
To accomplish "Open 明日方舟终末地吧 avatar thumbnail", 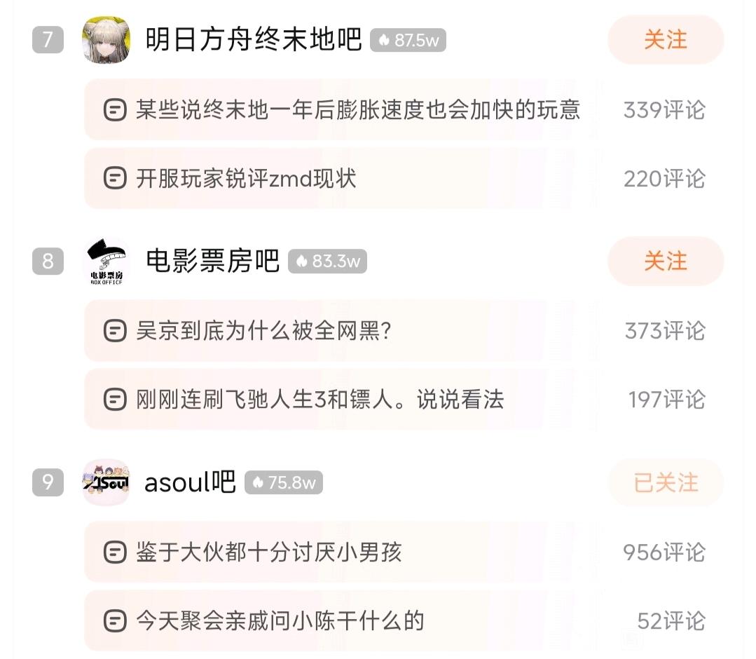I will tap(106, 40).
